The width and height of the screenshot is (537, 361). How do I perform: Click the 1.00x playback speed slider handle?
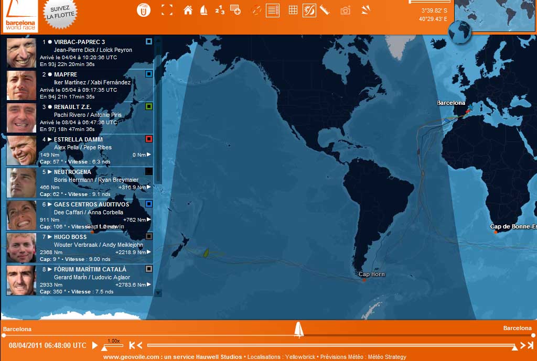[x=104, y=348]
